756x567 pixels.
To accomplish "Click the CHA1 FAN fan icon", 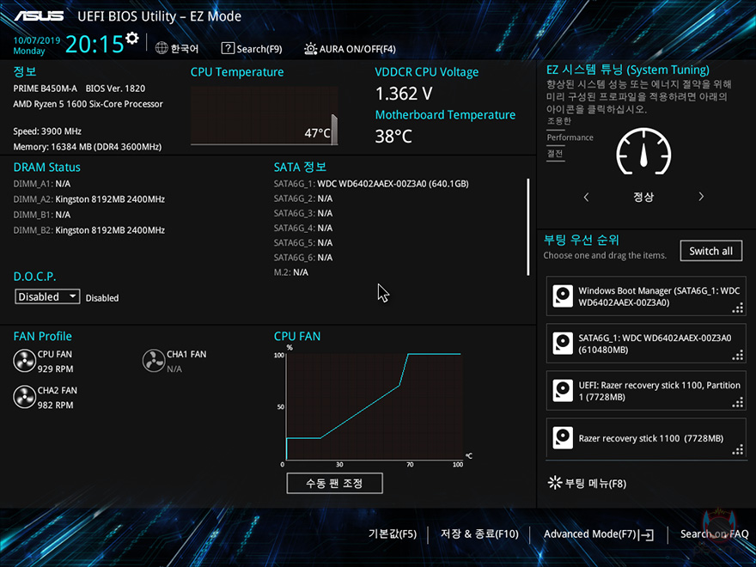I will pos(154,361).
